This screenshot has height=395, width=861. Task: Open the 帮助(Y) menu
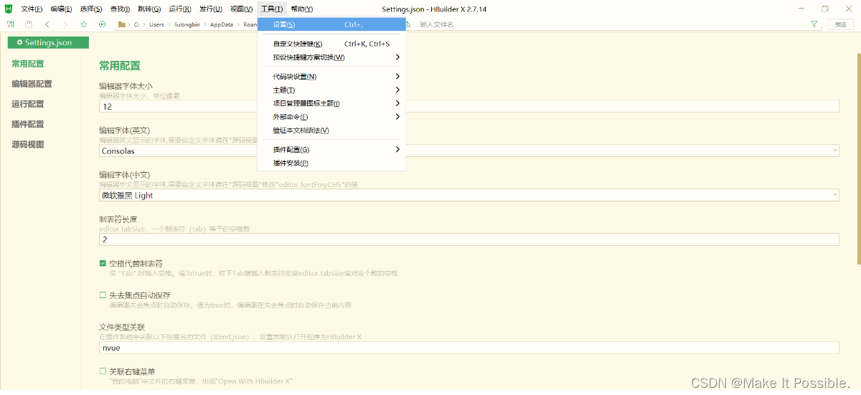(302, 9)
